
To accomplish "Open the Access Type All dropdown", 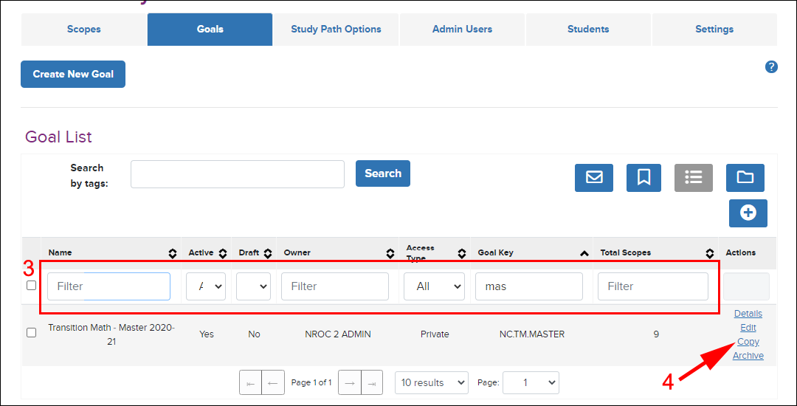I will coord(434,286).
